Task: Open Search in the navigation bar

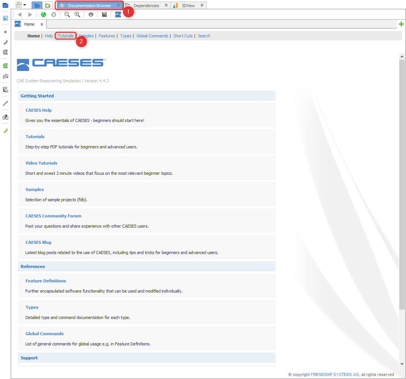Action: click(204, 36)
